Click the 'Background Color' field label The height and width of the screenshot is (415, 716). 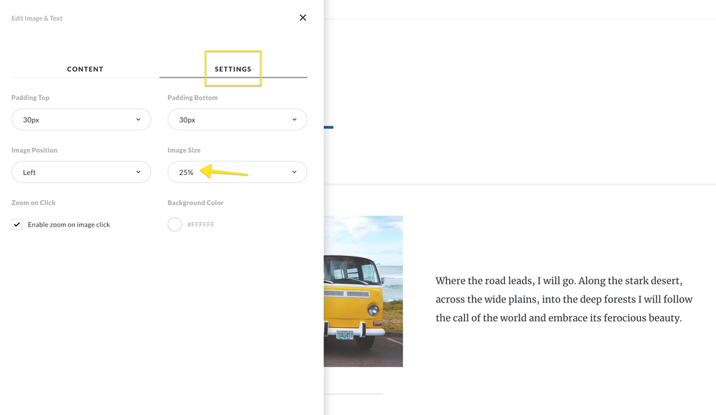point(195,203)
